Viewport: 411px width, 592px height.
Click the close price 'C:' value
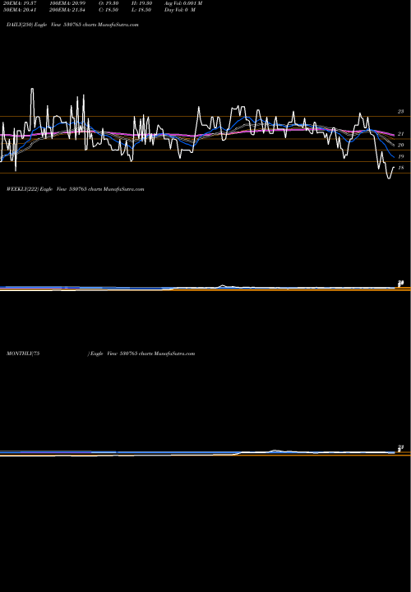109,10
